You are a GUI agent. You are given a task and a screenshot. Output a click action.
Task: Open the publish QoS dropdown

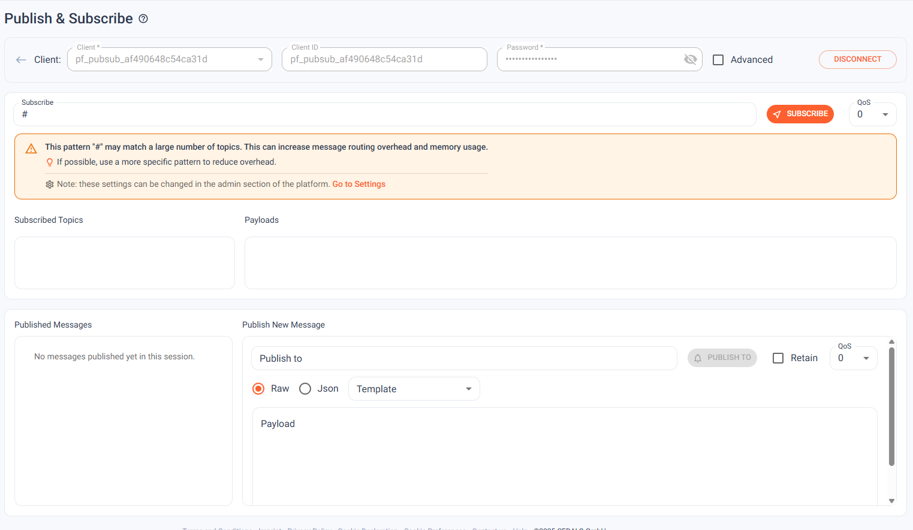(x=853, y=358)
